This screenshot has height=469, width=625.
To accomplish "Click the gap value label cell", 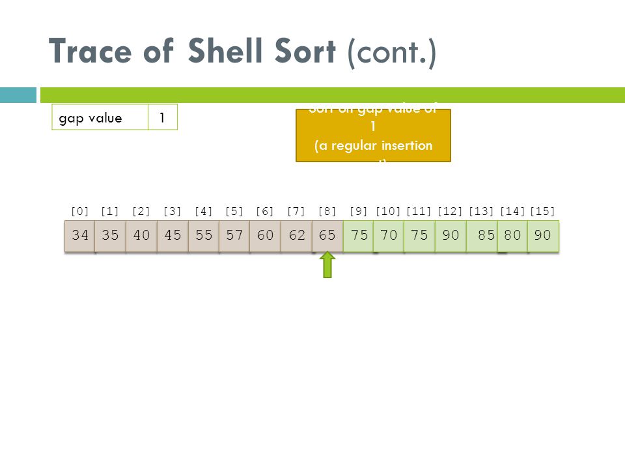I will click(100, 117).
